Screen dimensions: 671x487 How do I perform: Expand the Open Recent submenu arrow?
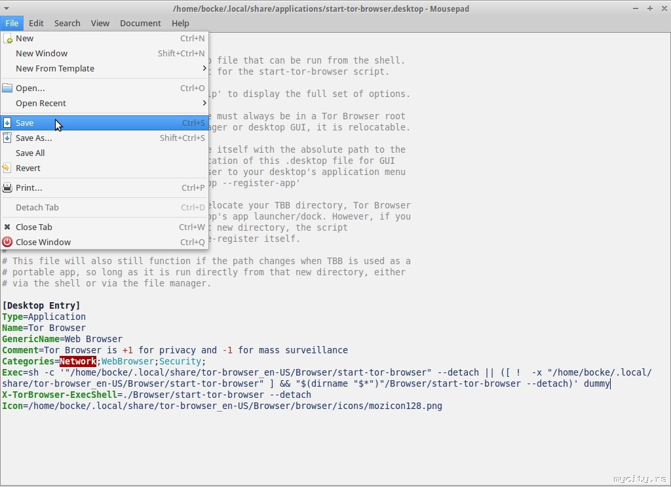[x=204, y=103]
